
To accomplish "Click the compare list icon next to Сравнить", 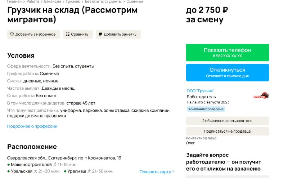I will click(68, 34).
